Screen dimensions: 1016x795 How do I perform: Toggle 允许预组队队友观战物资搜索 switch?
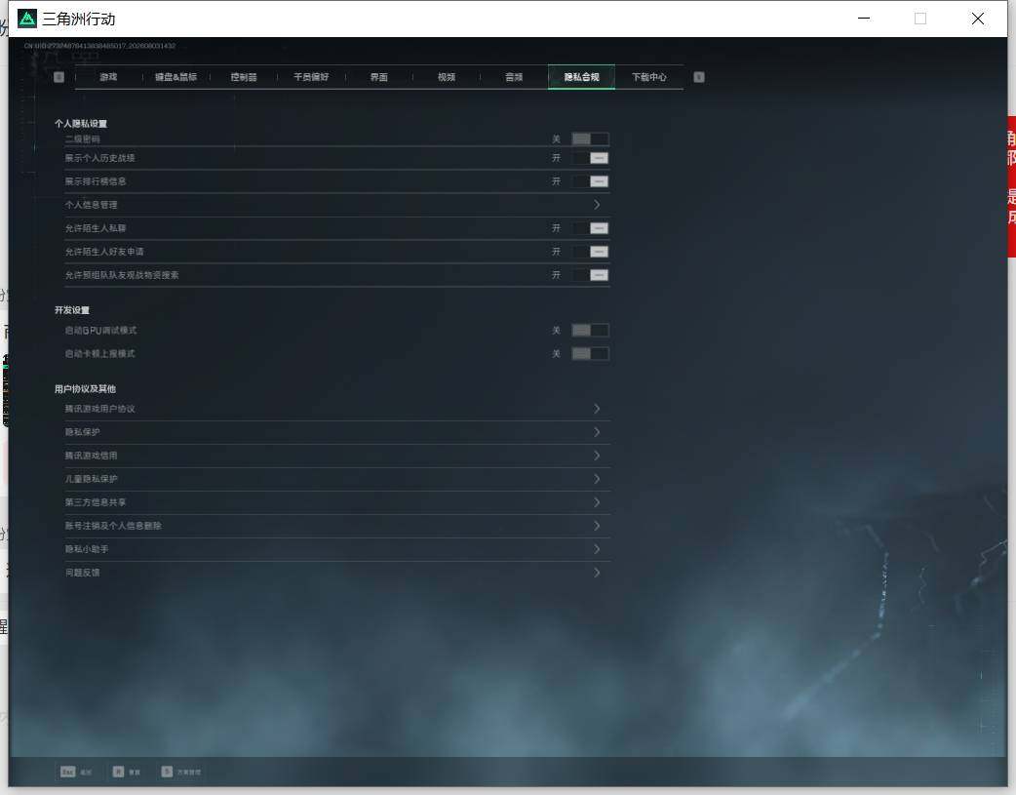(590, 275)
